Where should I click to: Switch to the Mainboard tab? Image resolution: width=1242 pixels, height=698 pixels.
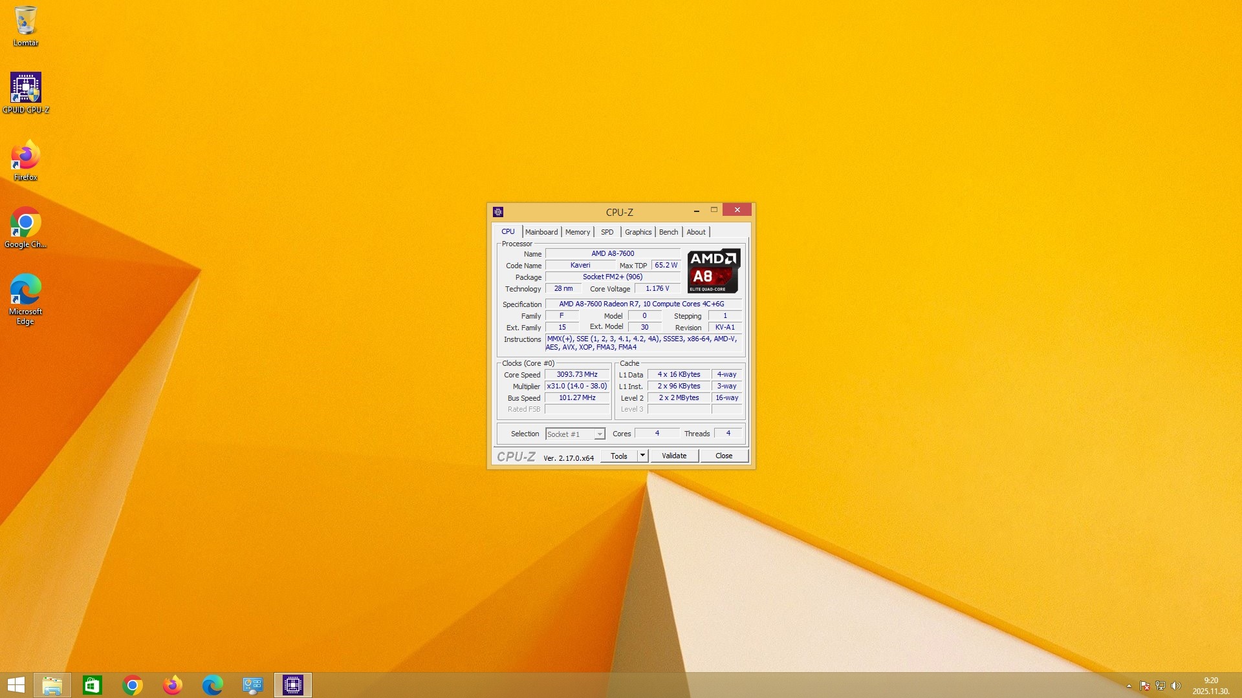(541, 232)
